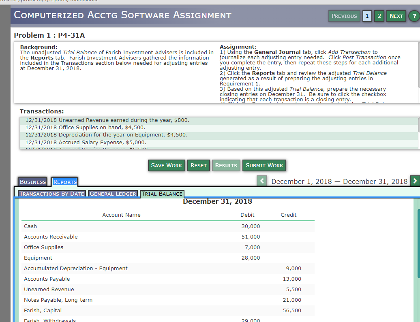Click the Previous navigation button
The image size is (420, 322).
344,16
